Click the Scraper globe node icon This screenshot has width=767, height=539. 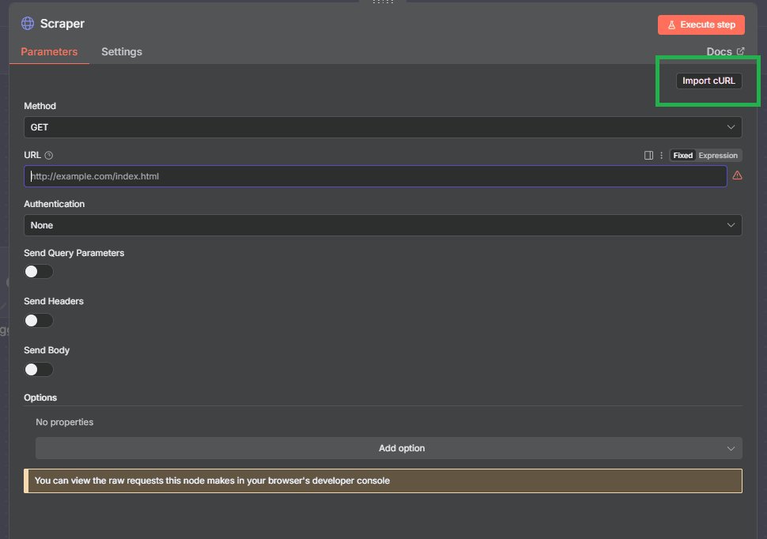tap(28, 24)
